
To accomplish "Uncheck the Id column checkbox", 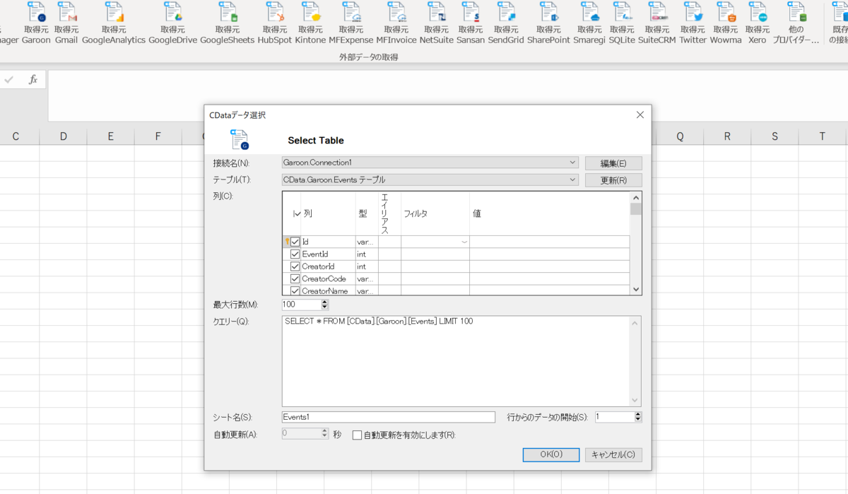I will [x=295, y=242].
